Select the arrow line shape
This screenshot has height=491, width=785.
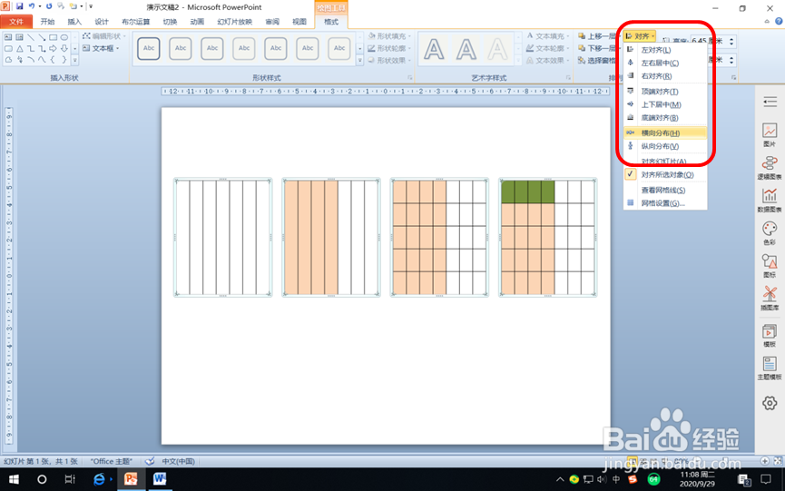(42, 37)
